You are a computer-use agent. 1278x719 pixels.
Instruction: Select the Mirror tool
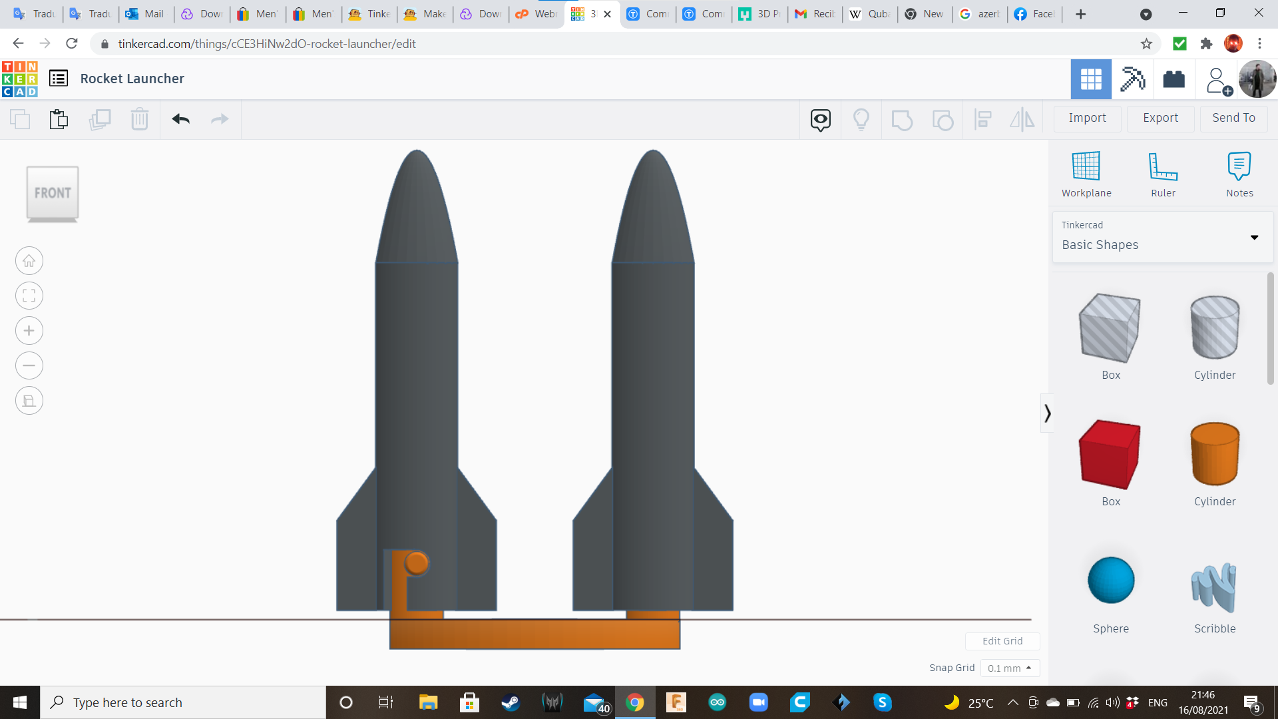[x=1022, y=119]
